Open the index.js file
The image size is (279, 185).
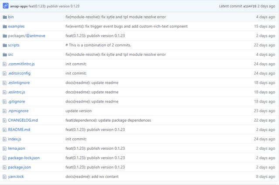point(14,139)
